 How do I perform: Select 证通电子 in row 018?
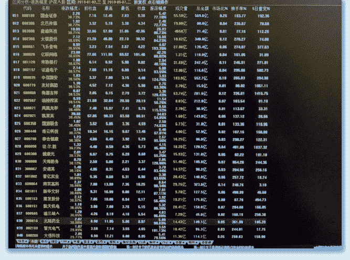click(x=49, y=70)
